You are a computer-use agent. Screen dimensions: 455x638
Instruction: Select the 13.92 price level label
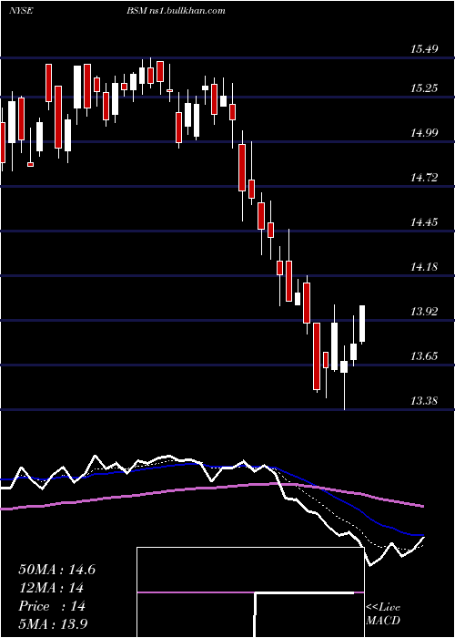point(424,312)
